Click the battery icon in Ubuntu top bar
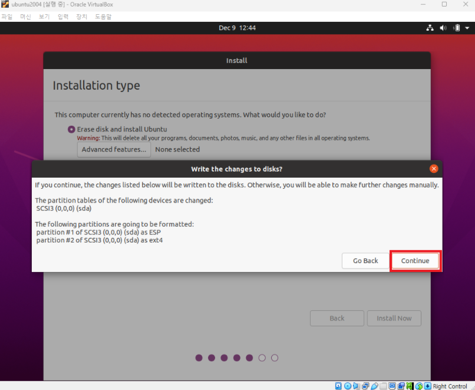475x390 pixels. pos(457,28)
